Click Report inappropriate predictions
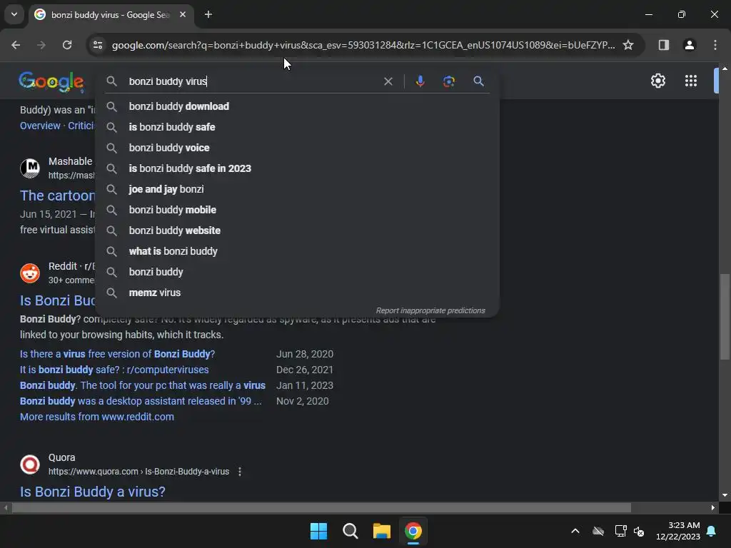This screenshot has width=731, height=548. [430, 310]
